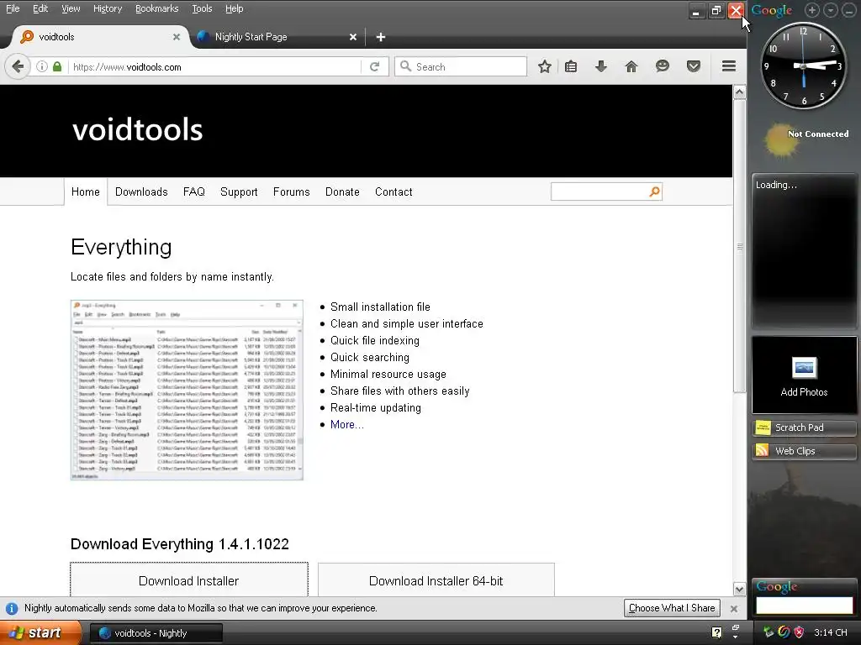Click the Pocket icon in toolbar

[x=694, y=67]
